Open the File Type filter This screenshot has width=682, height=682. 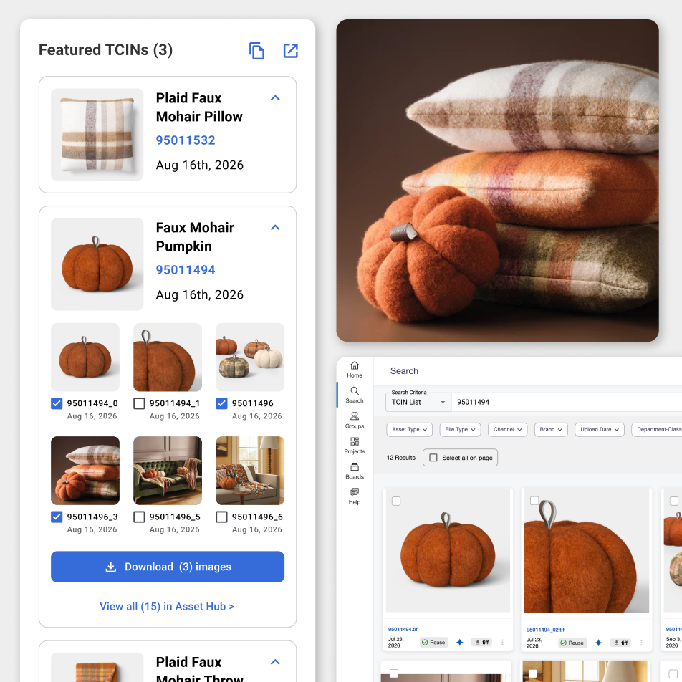(x=460, y=429)
